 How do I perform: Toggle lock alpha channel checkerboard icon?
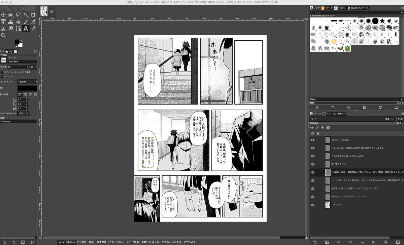click(x=328, y=128)
